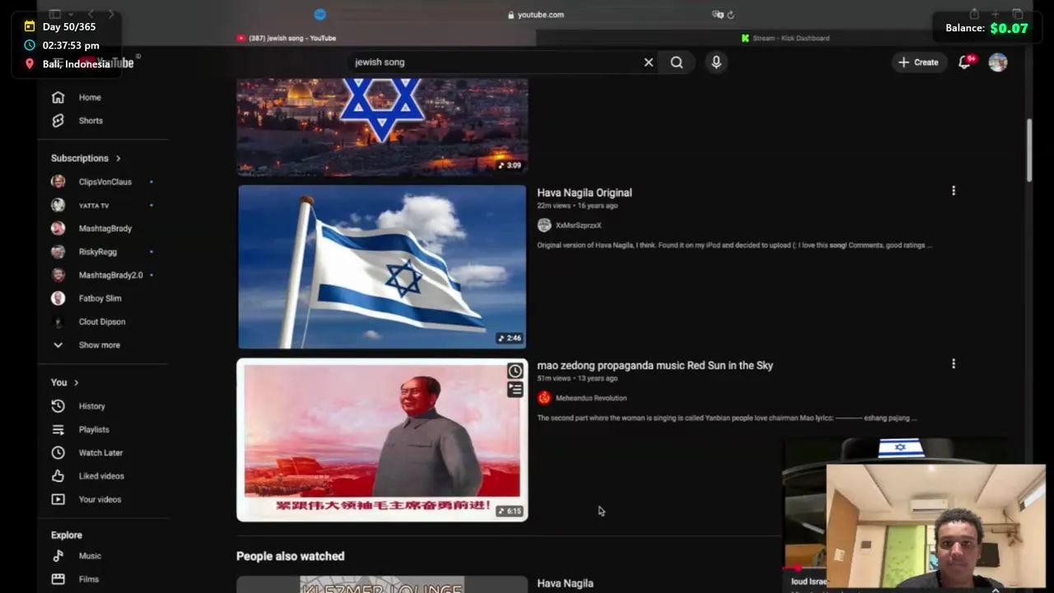Open Hava Nagila in People also watched

coord(565,583)
